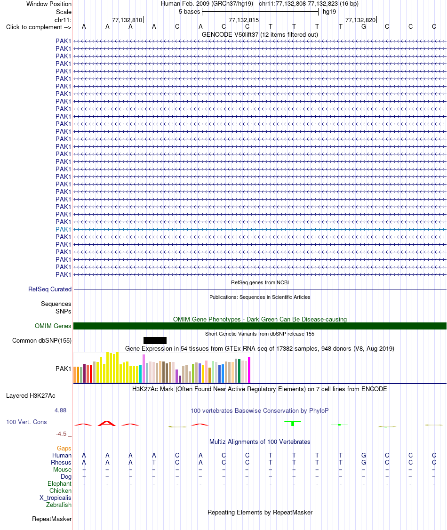Screen dimensions: 447x530
Task: Open the OMIM Genes track label
Action: [x=53, y=326]
